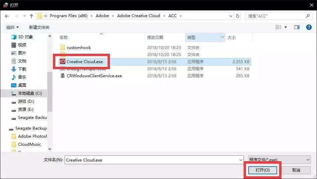This screenshot has height=179, width=317.
Task: Expand chevron after ACC breadcrumb
Action: 181,16
